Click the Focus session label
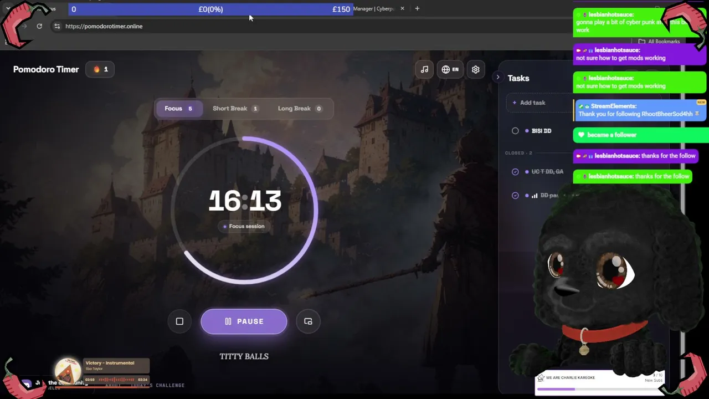This screenshot has height=399, width=709. coord(244,226)
